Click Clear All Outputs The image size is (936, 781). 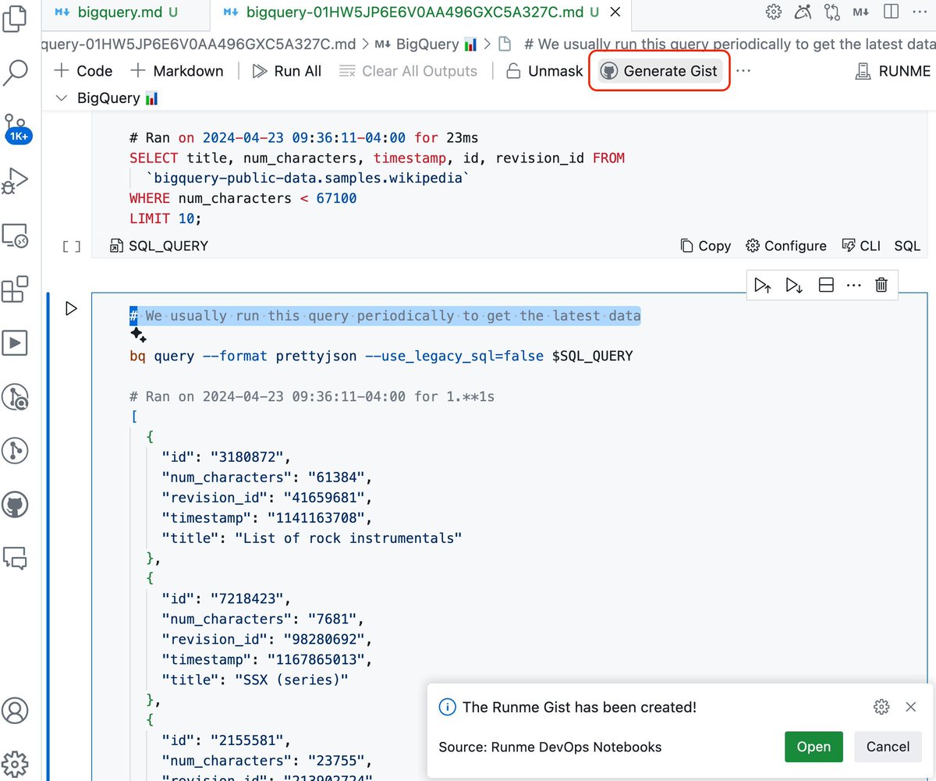[409, 71]
